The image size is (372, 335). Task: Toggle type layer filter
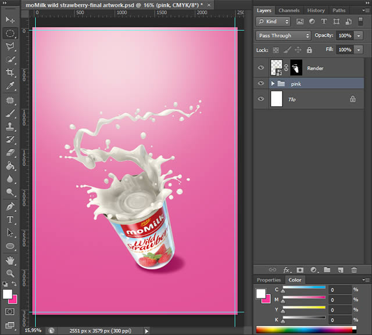click(x=324, y=21)
